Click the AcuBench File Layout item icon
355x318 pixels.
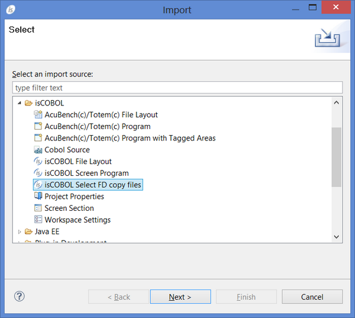click(x=38, y=115)
